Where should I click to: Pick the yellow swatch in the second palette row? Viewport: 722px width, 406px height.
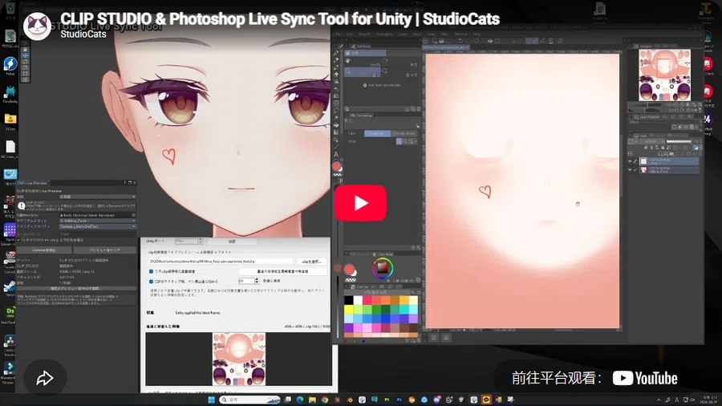click(x=349, y=310)
